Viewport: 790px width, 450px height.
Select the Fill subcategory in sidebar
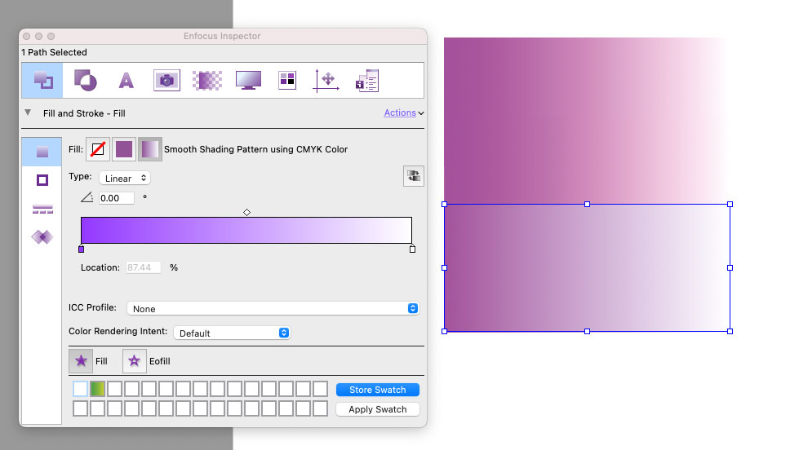pos(42,152)
